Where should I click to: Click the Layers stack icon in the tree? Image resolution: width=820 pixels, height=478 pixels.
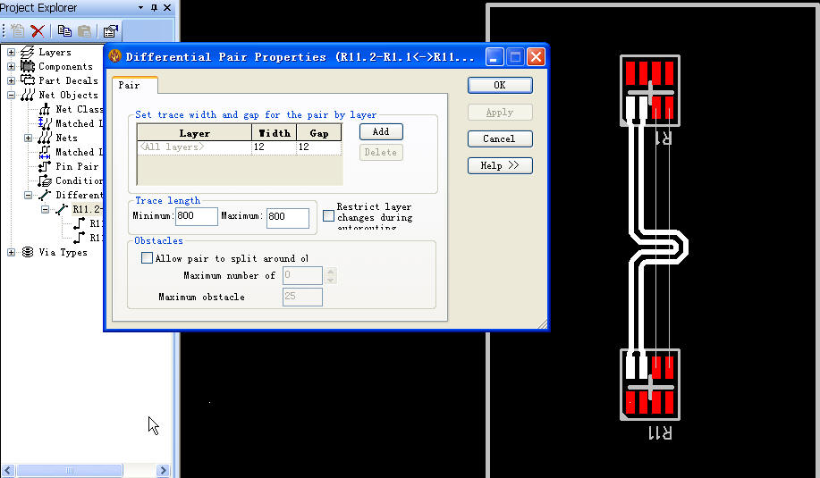tap(27, 52)
